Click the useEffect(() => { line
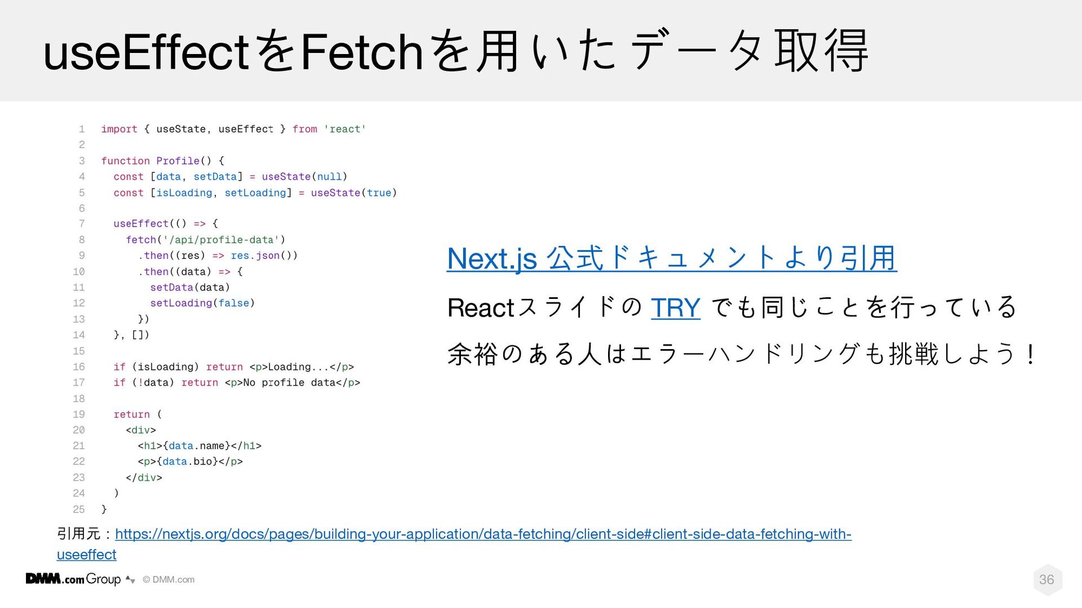The image size is (1082, 608). pyautogui.click(x=166, y=223)
